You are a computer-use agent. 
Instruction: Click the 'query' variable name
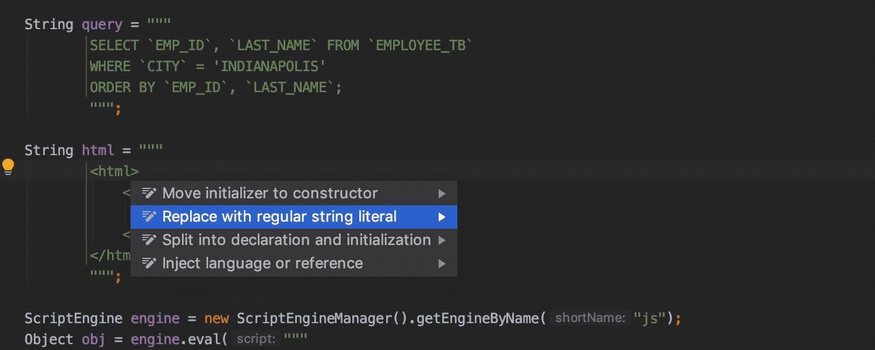(x=102, y=24)
